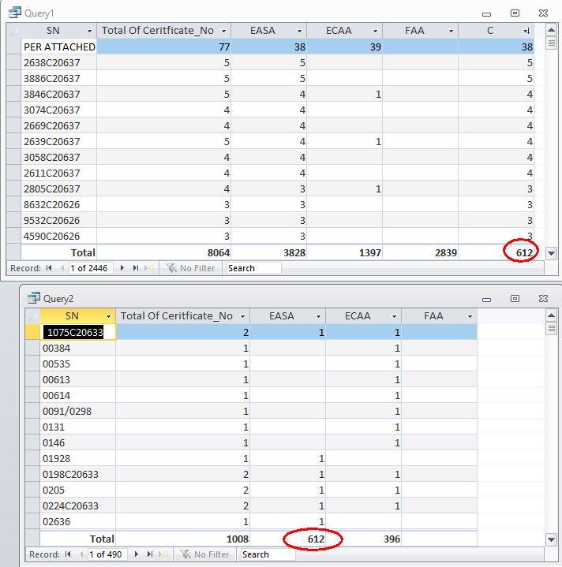Click the Query2 window title icon

34,298
